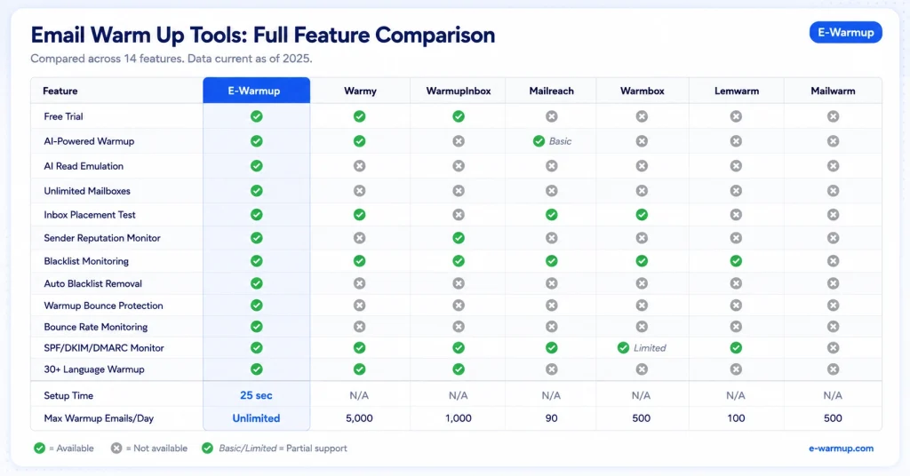This screenshot has width=910, height=476.
Task: Click Mailreach's AI-Powered Warmup Basic check icon
Action: click(539, 141)
